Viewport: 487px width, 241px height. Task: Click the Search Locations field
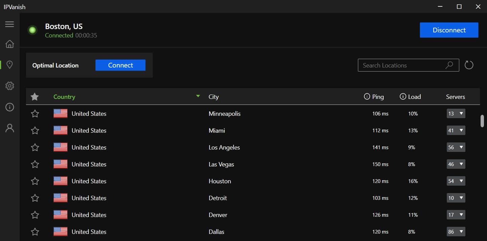coord(408,65)
